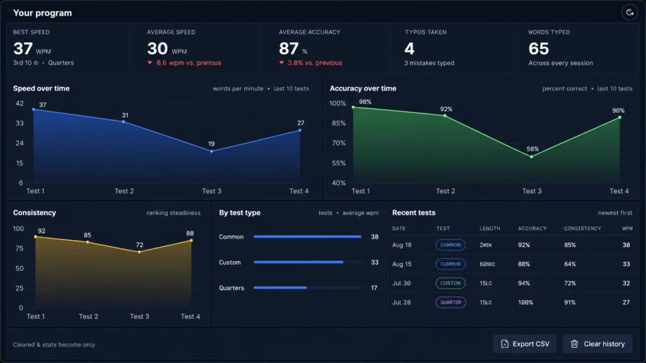Click the Aug 15 date cell
Viewport: 646px width, 363px height.
pos(402,264)
